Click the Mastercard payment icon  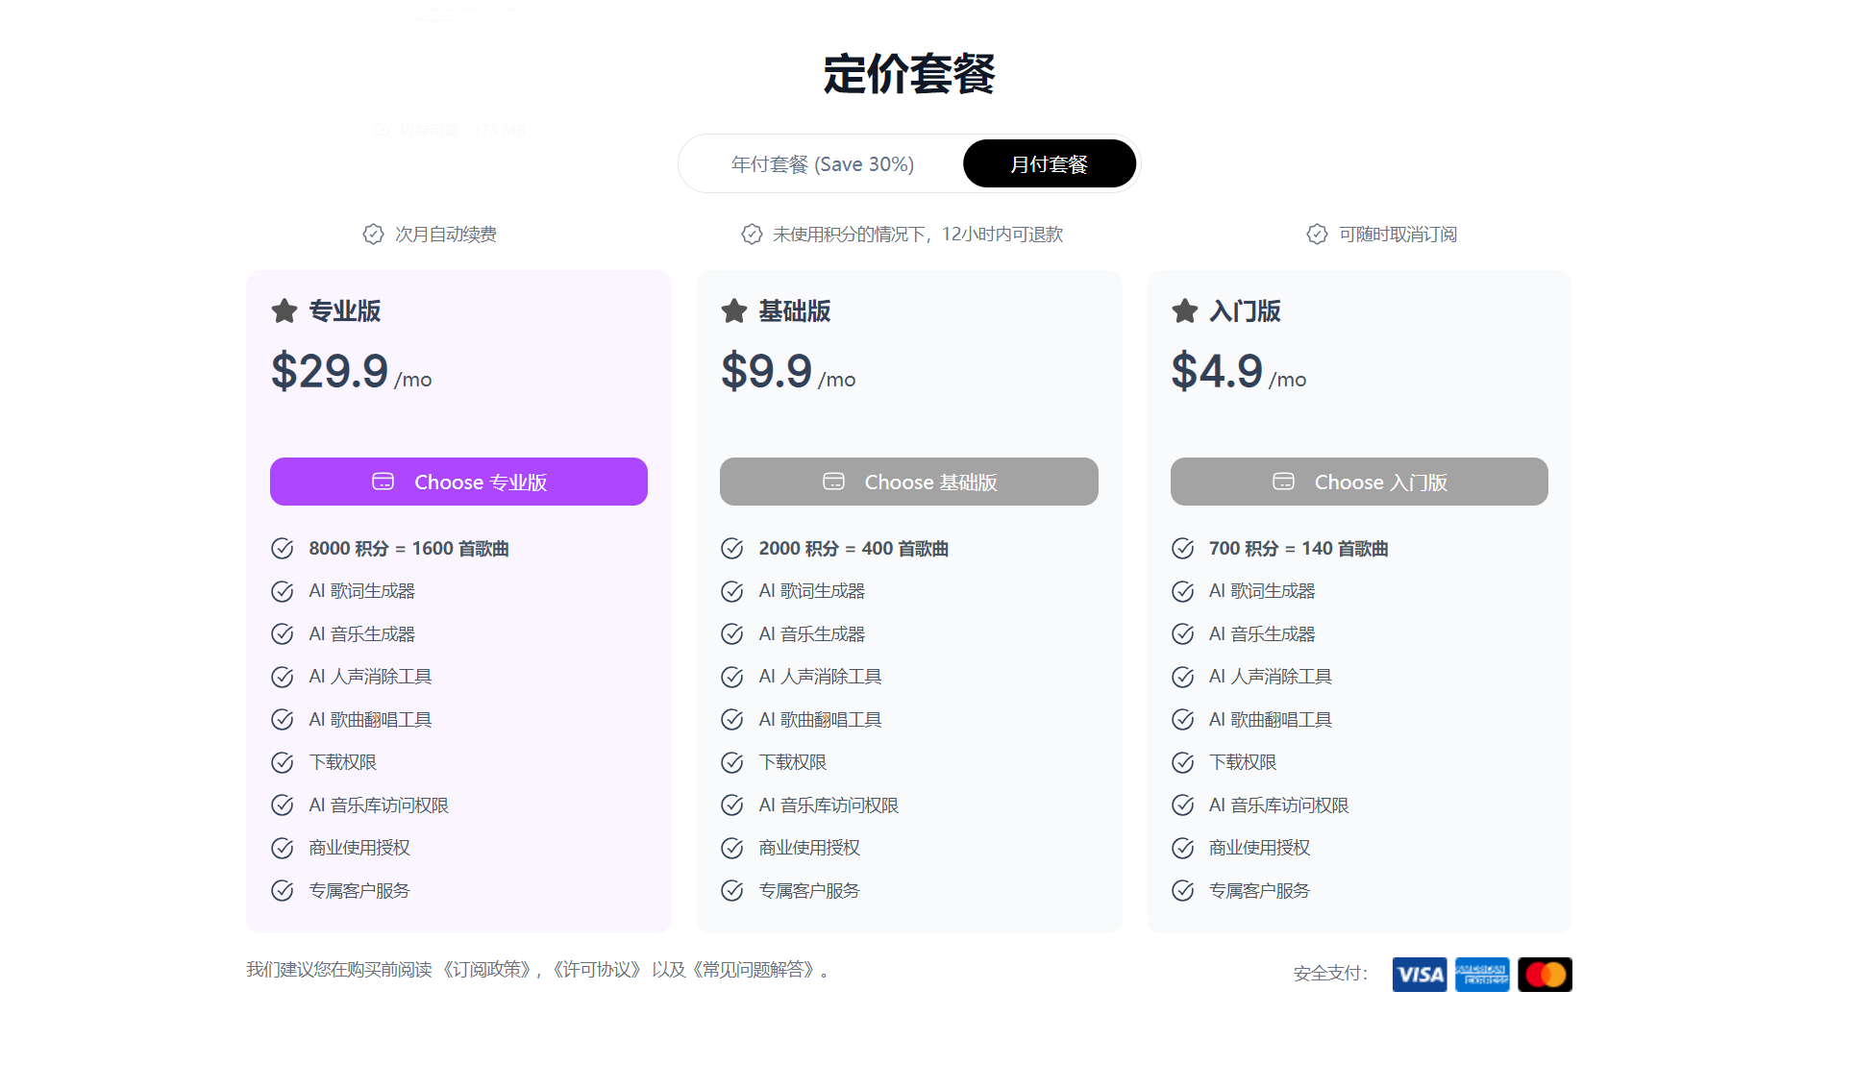point(1544,974)
